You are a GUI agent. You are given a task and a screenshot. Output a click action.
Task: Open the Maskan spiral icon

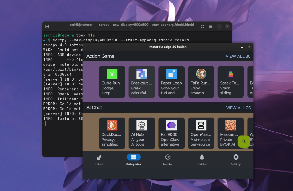coord(231,125)
